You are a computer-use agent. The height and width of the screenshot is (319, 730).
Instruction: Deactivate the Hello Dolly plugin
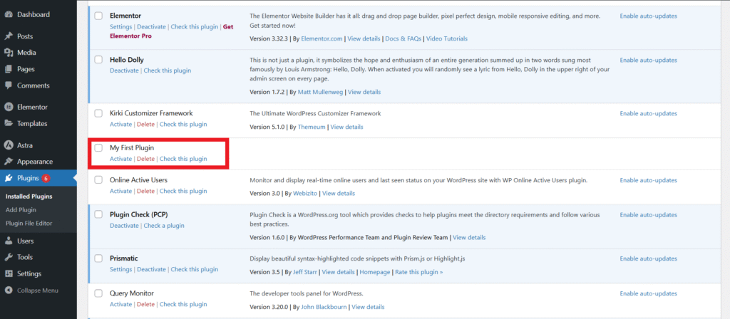[124, 70]
